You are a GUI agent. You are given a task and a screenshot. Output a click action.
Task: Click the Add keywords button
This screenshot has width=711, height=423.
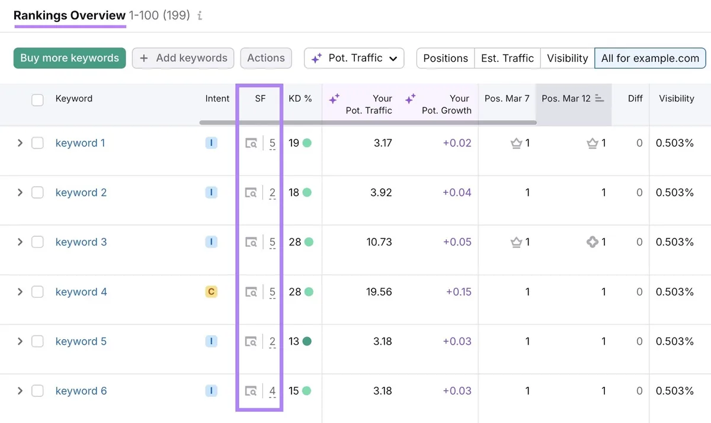183,58
